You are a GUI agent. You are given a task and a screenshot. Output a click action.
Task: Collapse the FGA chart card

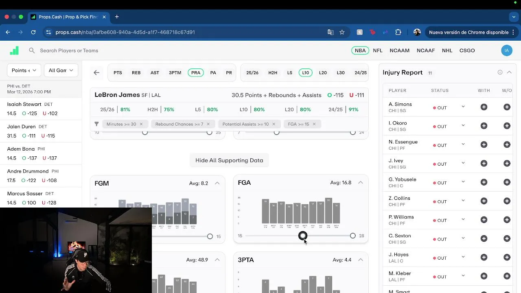361,182
